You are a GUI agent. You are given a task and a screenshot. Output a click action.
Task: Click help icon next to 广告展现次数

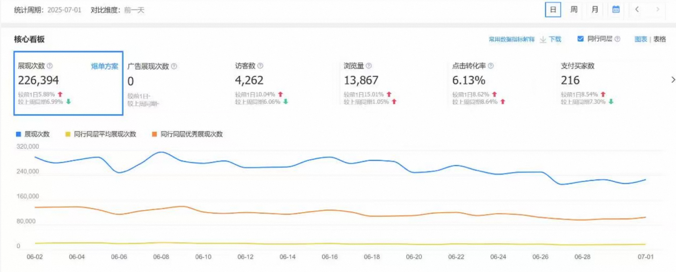[174, 66]
